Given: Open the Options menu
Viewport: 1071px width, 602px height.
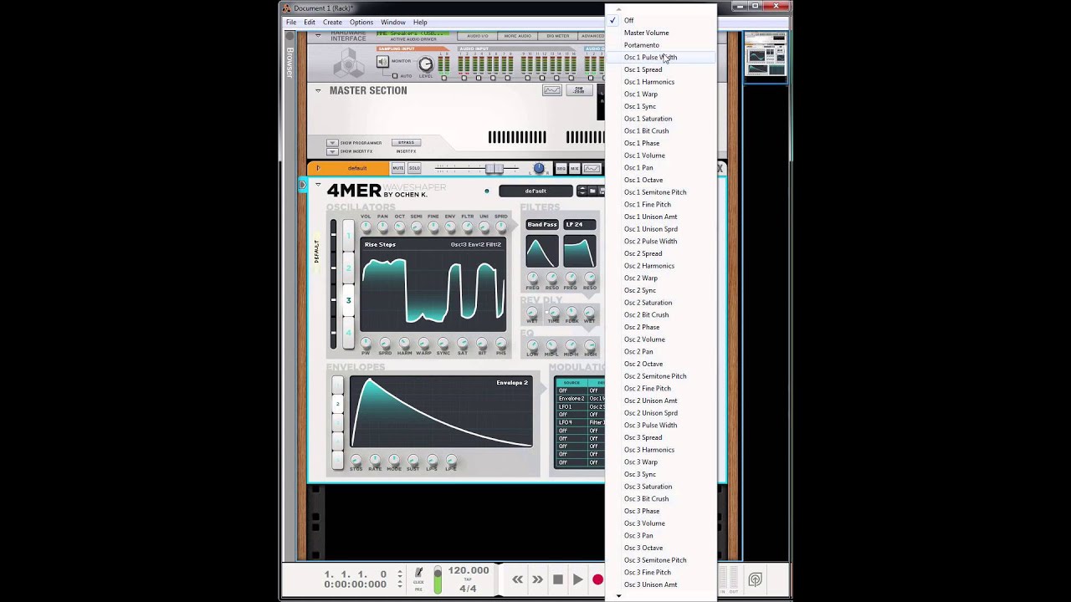Looking at the screenshot, I should coord(361,23).
